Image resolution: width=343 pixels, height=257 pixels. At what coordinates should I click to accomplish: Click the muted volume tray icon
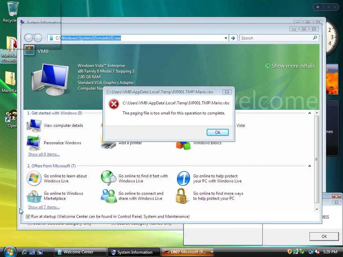(x=317, y=252)
